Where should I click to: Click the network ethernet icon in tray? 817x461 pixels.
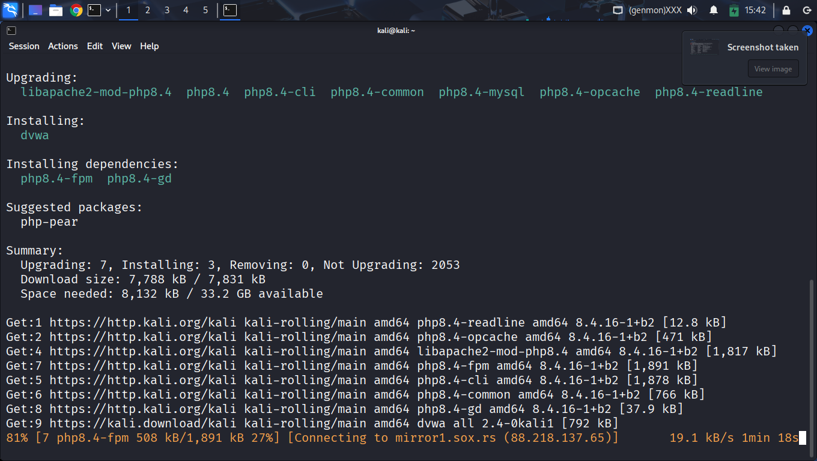[x=618, y=10]
